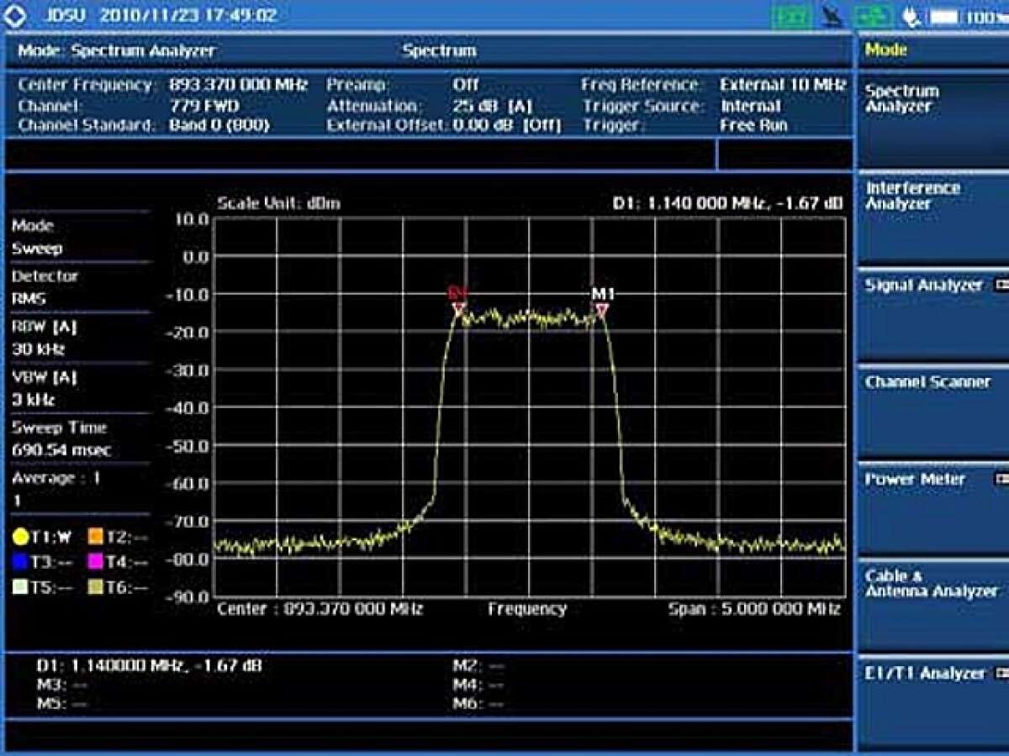The height and width of the screenshot is (756, 1009).
Task: Click the Attenuation 25 dB [A] value
Action: click(x=493, y=106)
